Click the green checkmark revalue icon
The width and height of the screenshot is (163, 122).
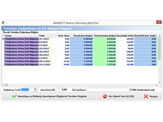point(14,96)
